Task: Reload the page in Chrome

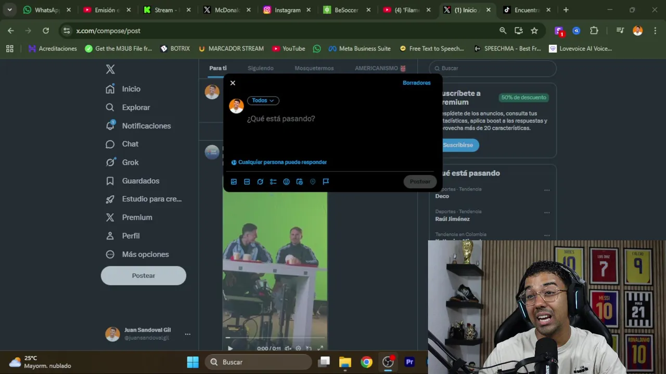Action: point(46,31)
